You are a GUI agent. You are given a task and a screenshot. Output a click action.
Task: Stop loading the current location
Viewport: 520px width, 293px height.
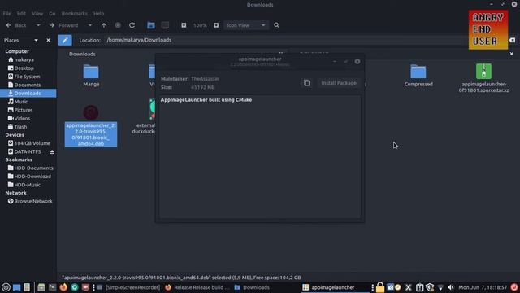[118, 25]
